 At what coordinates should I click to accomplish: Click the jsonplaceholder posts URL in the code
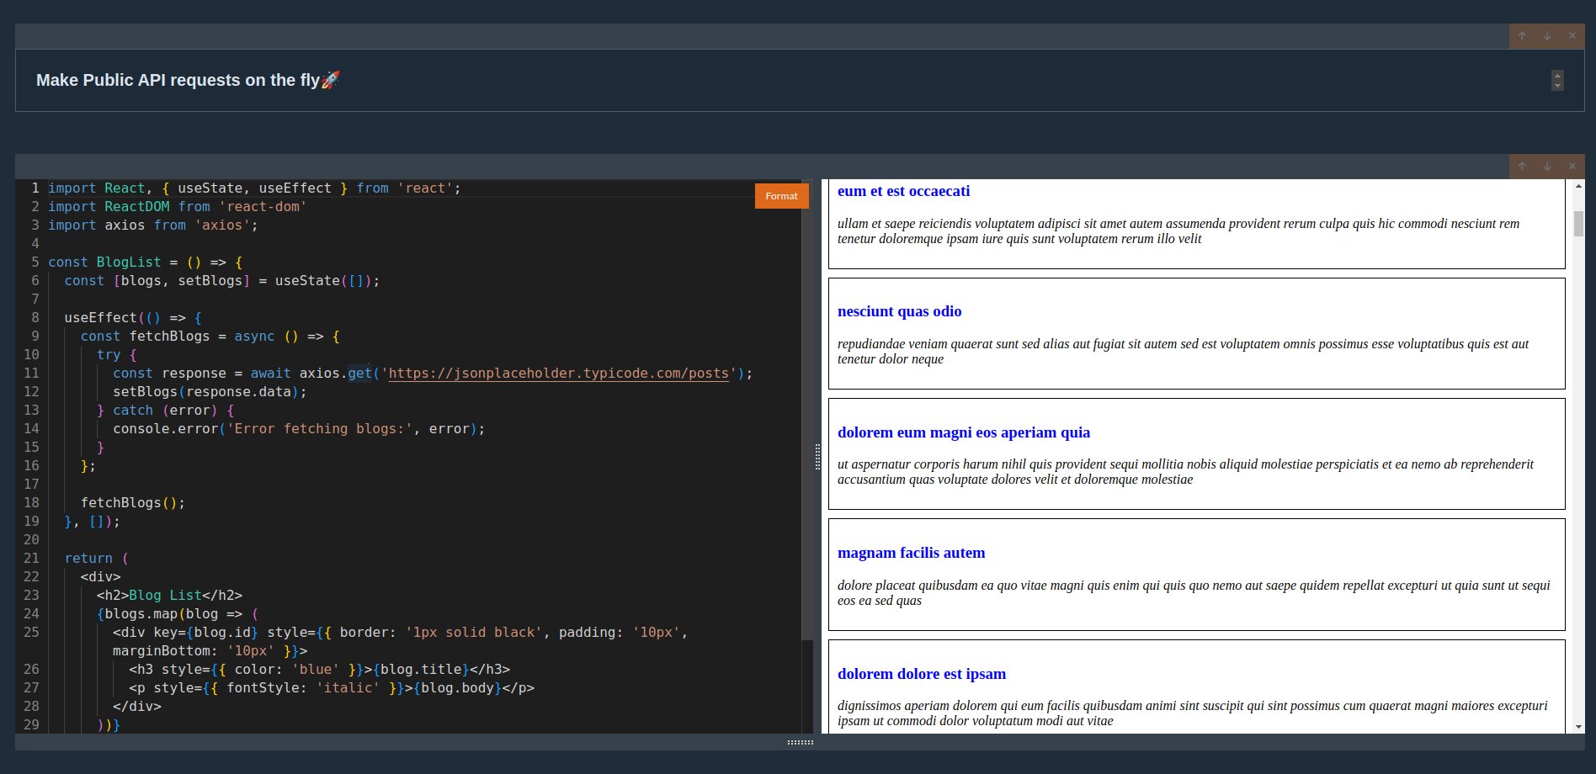point(559,374)
